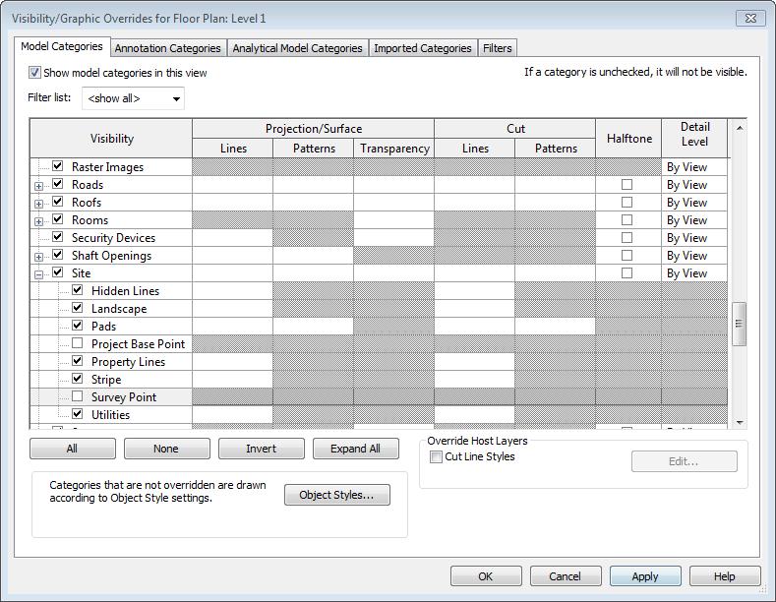This screenshot has width=776, height=602.
Task: Expand the Roofs category tree node
Action: coord(38,204)
